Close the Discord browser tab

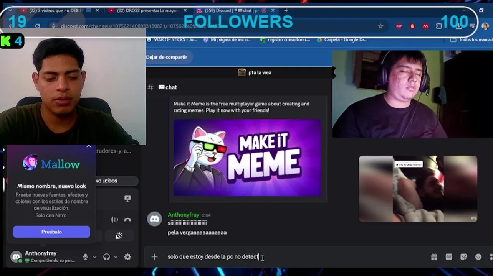[x=273, y=11]
